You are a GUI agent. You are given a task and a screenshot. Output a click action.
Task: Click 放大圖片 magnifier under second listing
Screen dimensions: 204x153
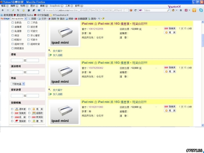49,90
